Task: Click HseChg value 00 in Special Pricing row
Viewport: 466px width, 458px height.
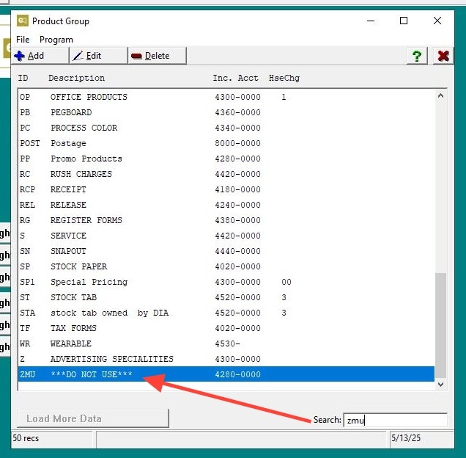Action: coord(286,282)
